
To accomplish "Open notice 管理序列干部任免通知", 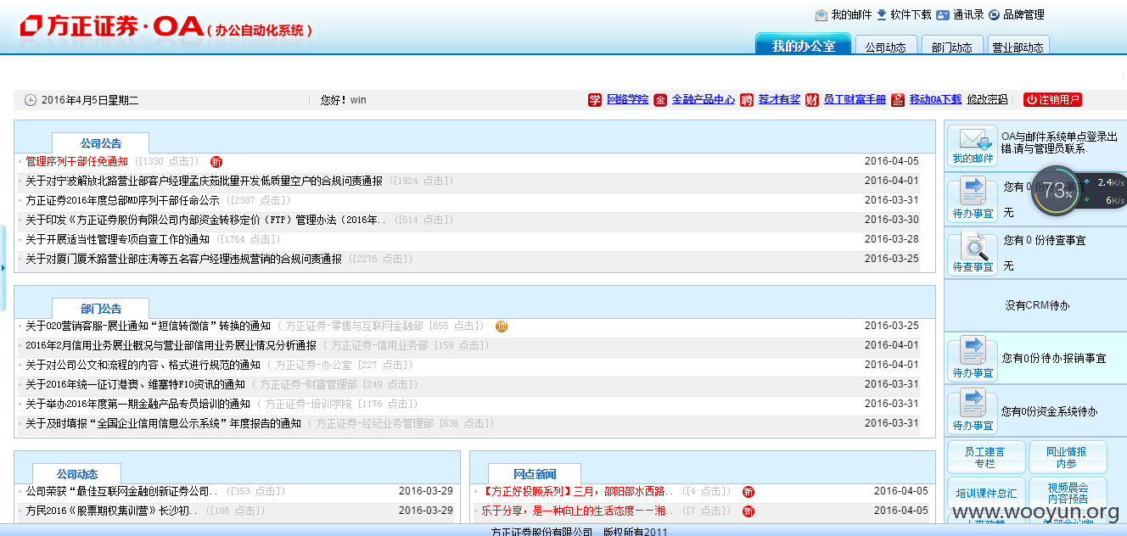I will [x=76, y=161].
